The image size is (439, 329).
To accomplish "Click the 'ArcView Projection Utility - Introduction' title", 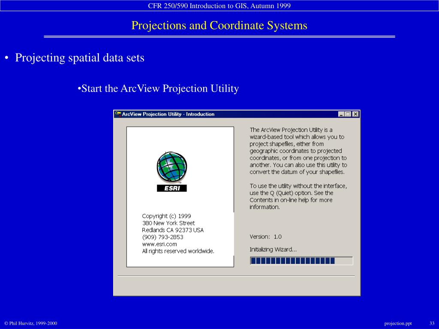I will pyautogui.click(x=168, y=114).
